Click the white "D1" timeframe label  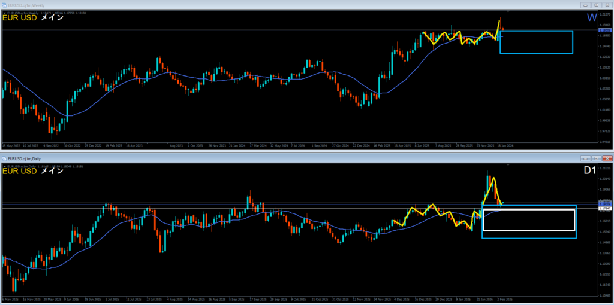pyautogui.click(x=591, y=172)
